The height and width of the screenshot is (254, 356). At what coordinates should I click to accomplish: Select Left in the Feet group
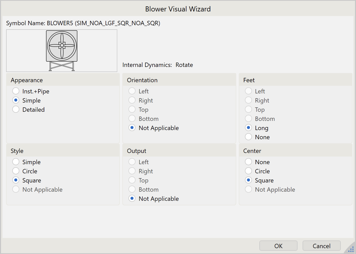coord(248,91)
